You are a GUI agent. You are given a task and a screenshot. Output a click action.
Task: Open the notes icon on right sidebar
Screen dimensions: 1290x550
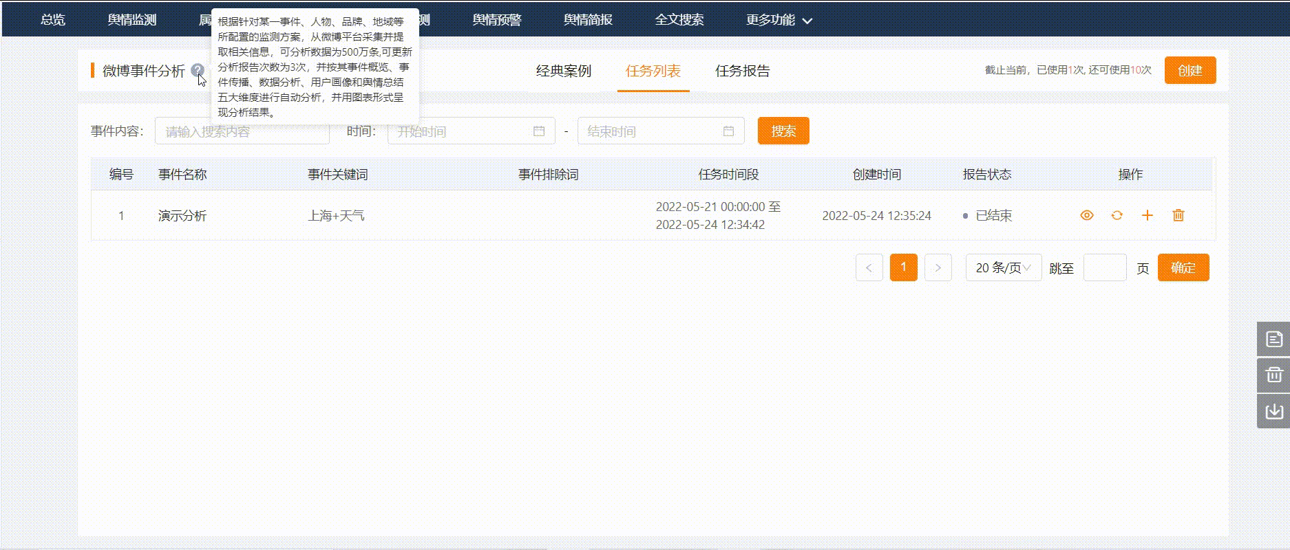point(1274,339)
